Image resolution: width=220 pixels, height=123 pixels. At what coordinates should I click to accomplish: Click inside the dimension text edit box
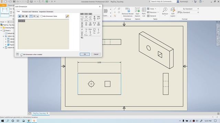(x=43, y=34)
